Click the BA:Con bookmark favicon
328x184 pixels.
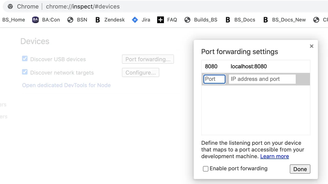(35, 20)
